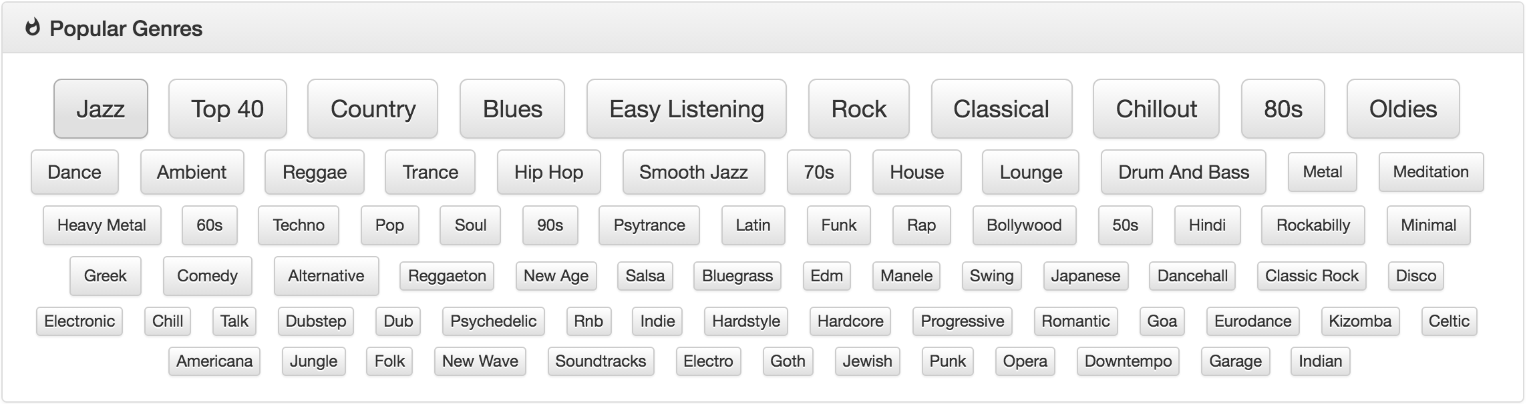Choose the Heavy Metal genre
The height and width of the screenshot is (404, 1527).
point(102,225)
